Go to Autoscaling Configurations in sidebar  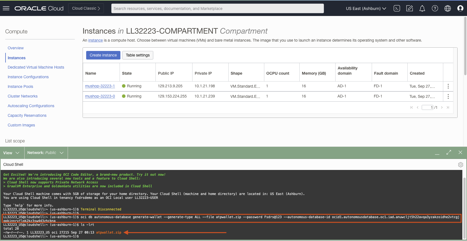(31, 106)
